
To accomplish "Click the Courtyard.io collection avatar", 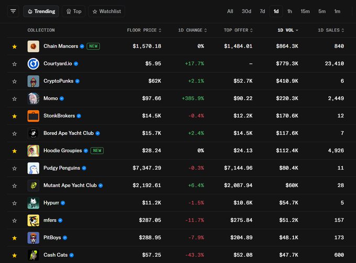I will pos(34,64).
